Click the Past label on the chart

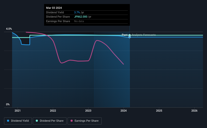tap(125, 35)
